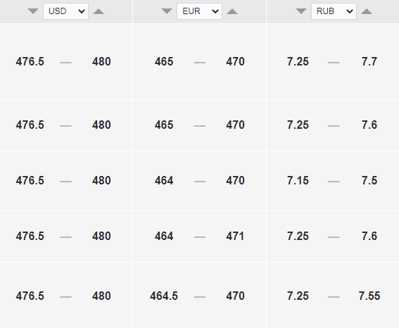The height and width of the screenshot is (328, 399).
Task: Click the 7.5 RUB sell rate
Action: pyautogui.click(x=369, y=181)
